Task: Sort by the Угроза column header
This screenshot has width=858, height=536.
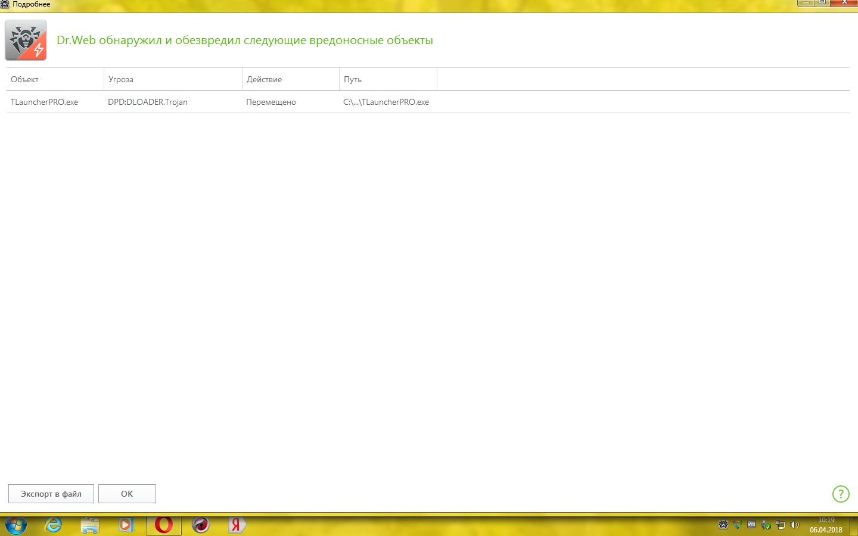Action: pos(173,79)
